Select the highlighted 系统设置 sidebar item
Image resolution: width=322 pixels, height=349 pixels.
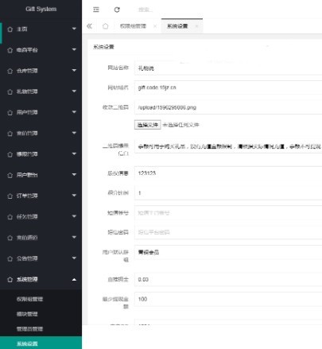(x=41, y=343)
